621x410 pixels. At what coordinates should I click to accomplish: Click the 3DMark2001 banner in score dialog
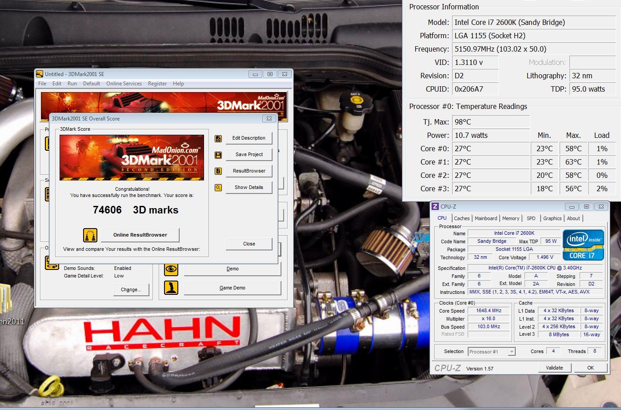(x=132, y=157)
